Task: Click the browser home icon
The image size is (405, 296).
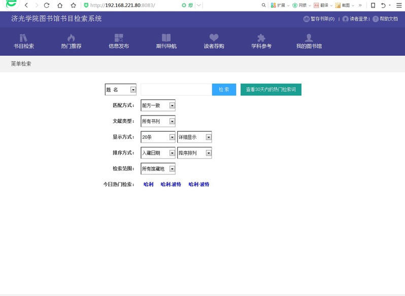Action: point(60,5)
